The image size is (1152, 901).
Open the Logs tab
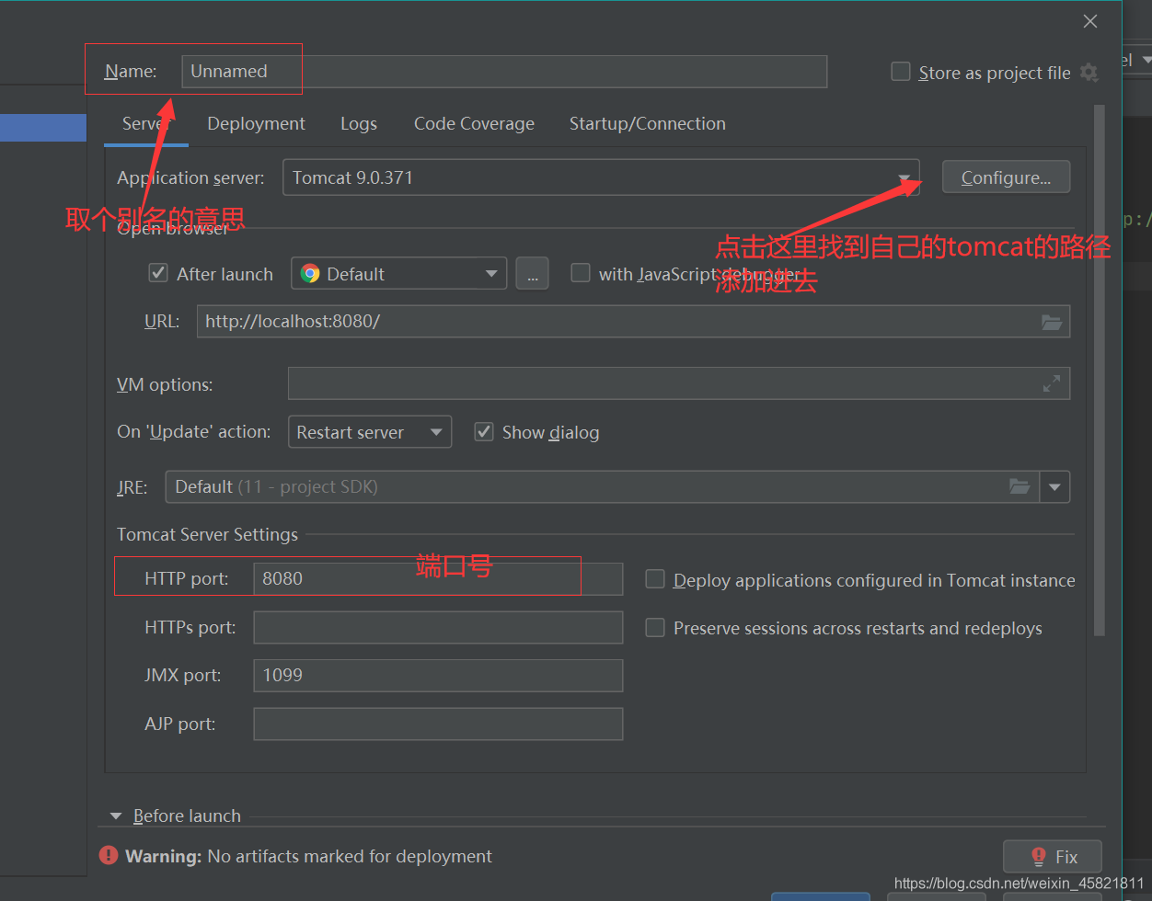358,124
